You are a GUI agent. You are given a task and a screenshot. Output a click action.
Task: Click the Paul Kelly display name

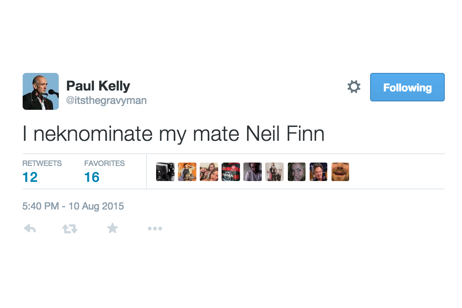tap(98, 86)
